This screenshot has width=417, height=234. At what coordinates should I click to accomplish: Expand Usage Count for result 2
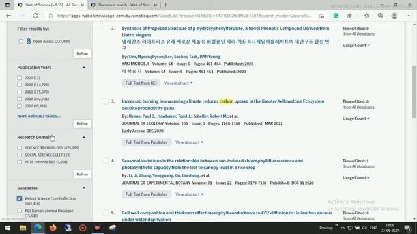point(356,45)
